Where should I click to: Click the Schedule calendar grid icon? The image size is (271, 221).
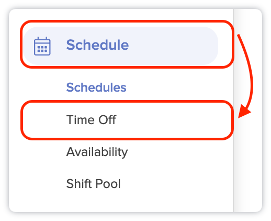point(42,46)
